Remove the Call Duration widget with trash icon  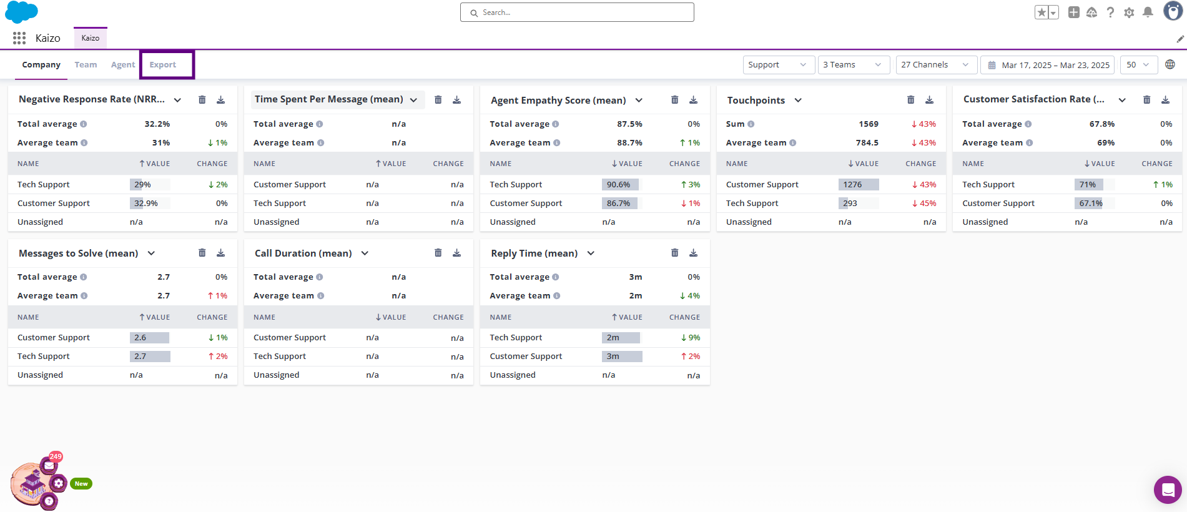[x=438, y=253]
